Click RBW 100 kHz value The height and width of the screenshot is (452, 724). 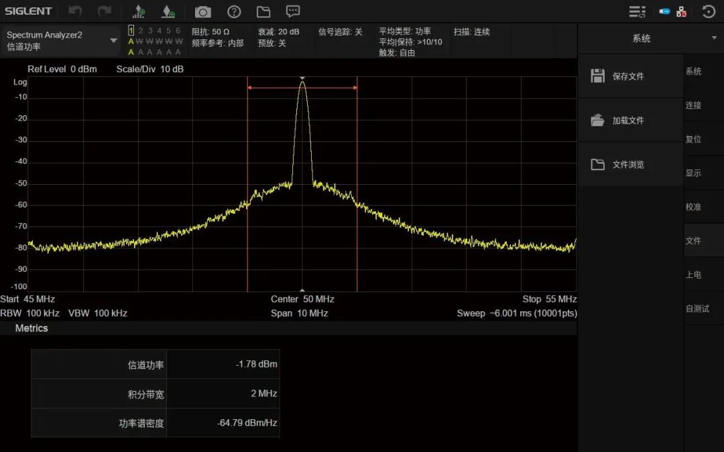point(30,313)
